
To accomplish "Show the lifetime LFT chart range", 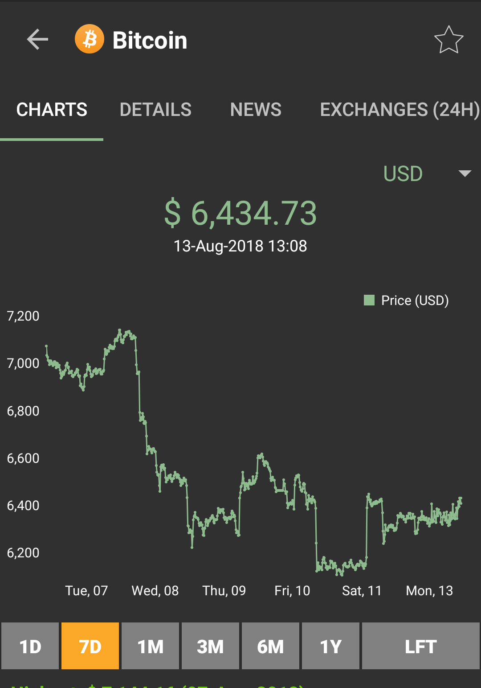I will (x=420, y=646).
